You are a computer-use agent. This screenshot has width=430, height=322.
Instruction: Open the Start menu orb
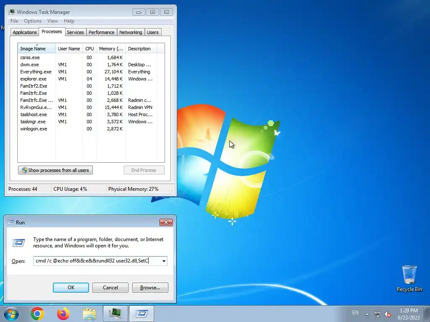(x=11, y=314)
